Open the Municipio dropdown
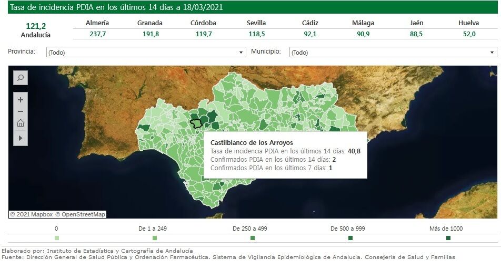 point(393,53)
